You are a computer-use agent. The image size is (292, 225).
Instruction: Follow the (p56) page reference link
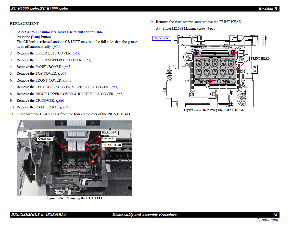[56, 47]
